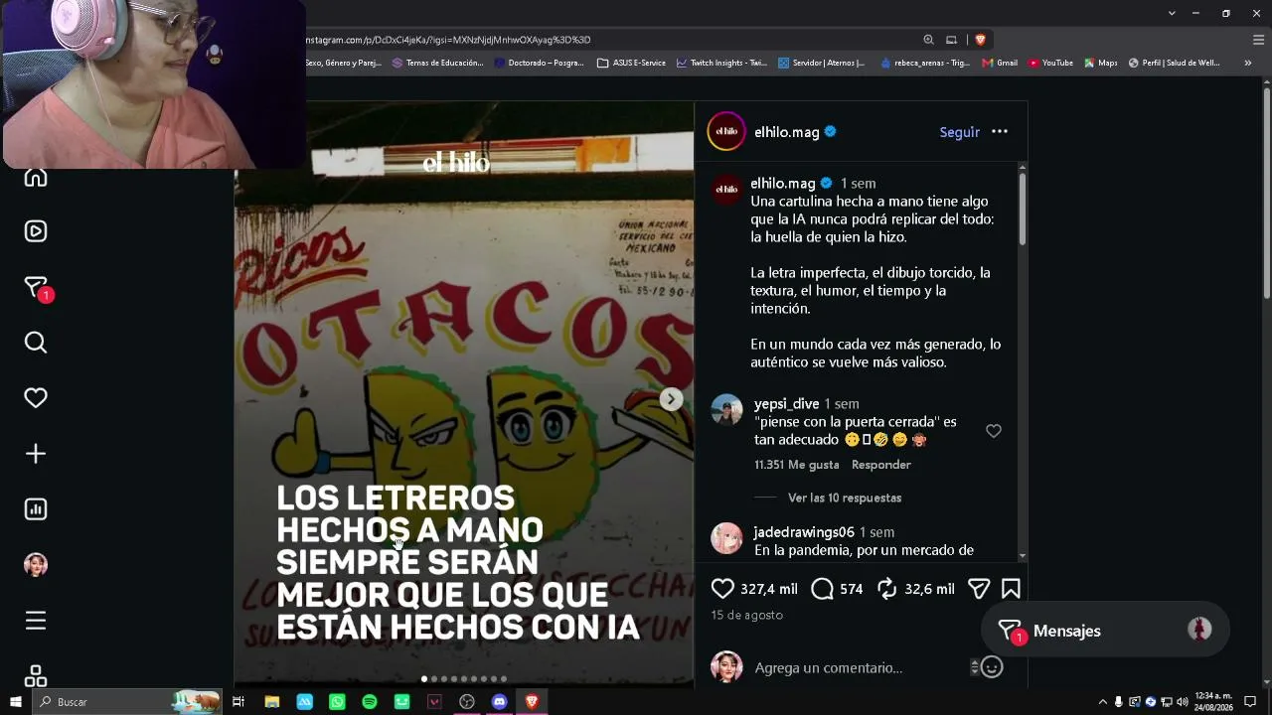Open 'Perfil | Salud de Well...' bookmark
This screenshot has width=1272, height=715.
[x=1175, y=63]
